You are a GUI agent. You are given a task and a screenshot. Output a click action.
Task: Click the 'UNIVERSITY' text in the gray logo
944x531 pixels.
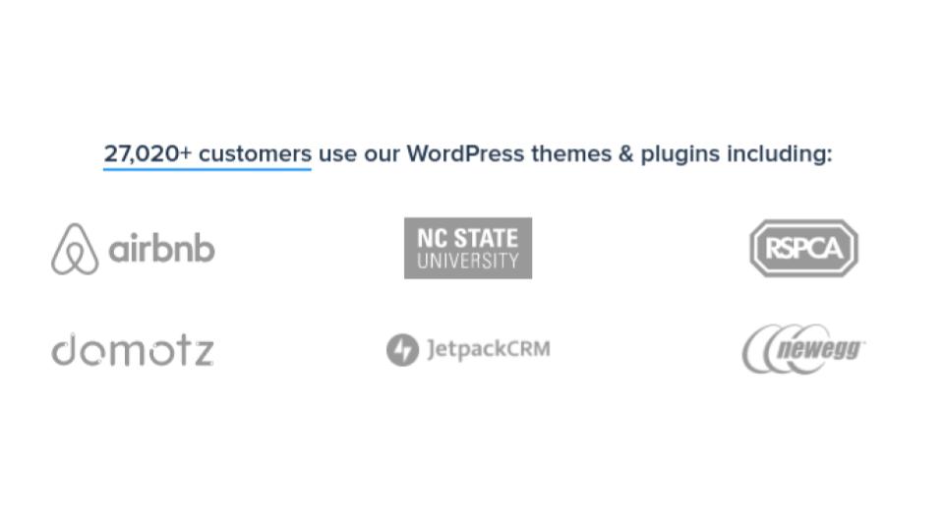(x=468, y=261)
